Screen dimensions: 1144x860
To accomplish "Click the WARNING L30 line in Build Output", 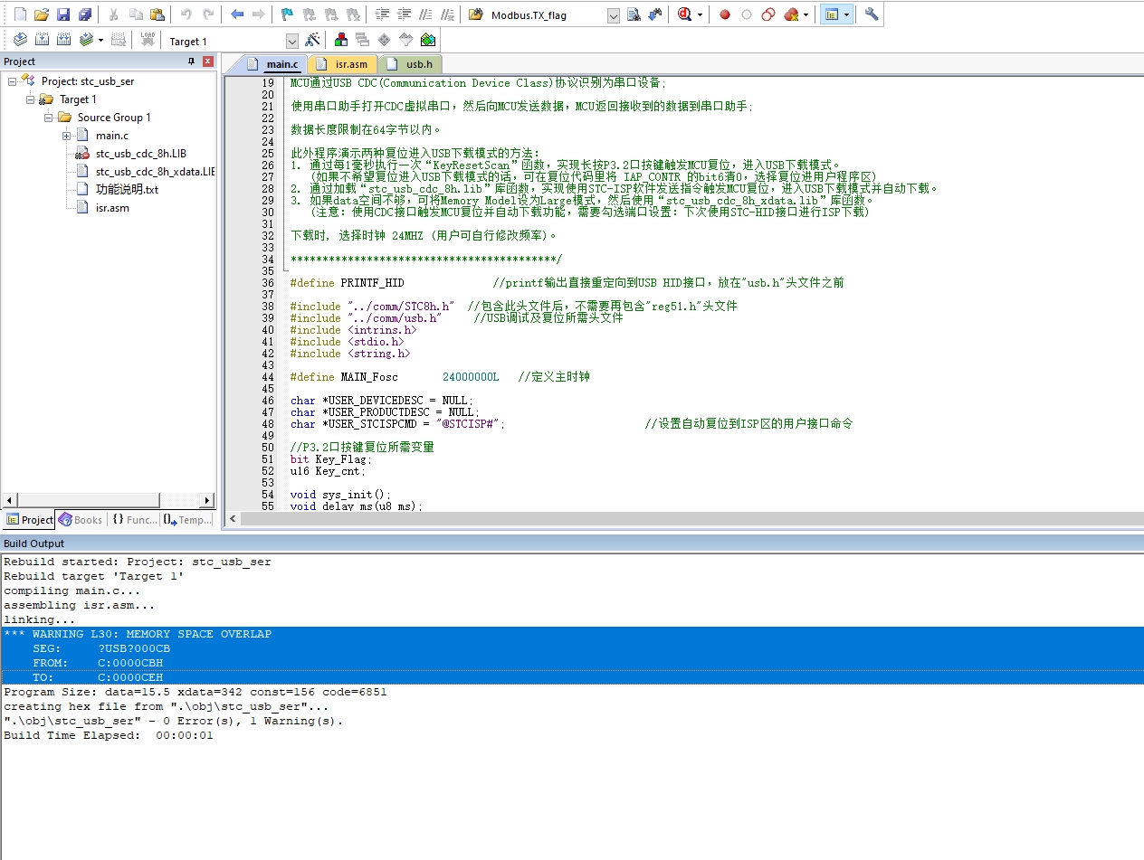I will coord(572,634).
